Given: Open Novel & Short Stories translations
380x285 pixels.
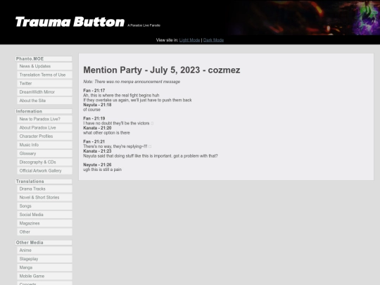Looking at the screenshot, I should tap(44, 198).
